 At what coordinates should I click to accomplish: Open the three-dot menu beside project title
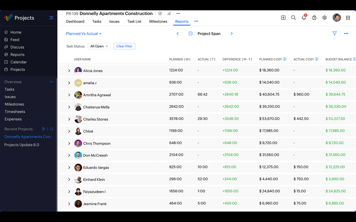coord(178,13)
